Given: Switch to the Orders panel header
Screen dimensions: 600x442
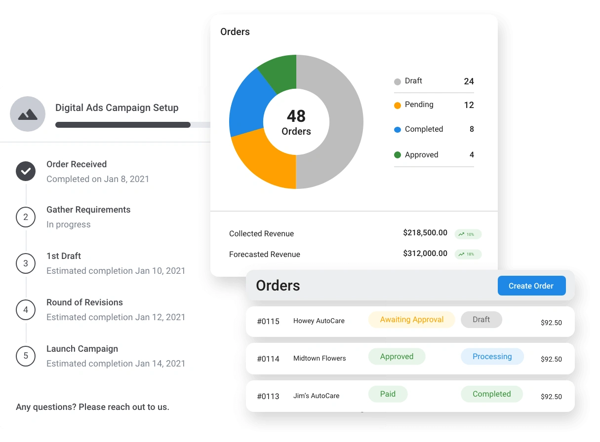Looking at the screenshot, I should (278, 285).
